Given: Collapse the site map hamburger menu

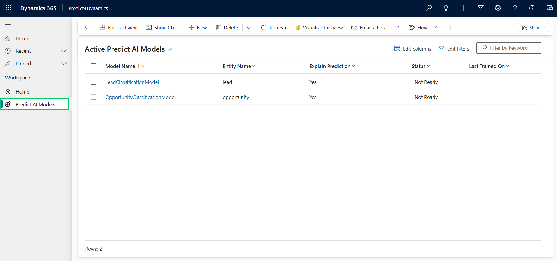Looking at the screenshot, I should tap(8, 25).
